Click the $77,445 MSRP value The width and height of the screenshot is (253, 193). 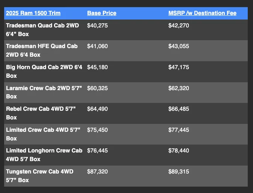coord(179,130)
